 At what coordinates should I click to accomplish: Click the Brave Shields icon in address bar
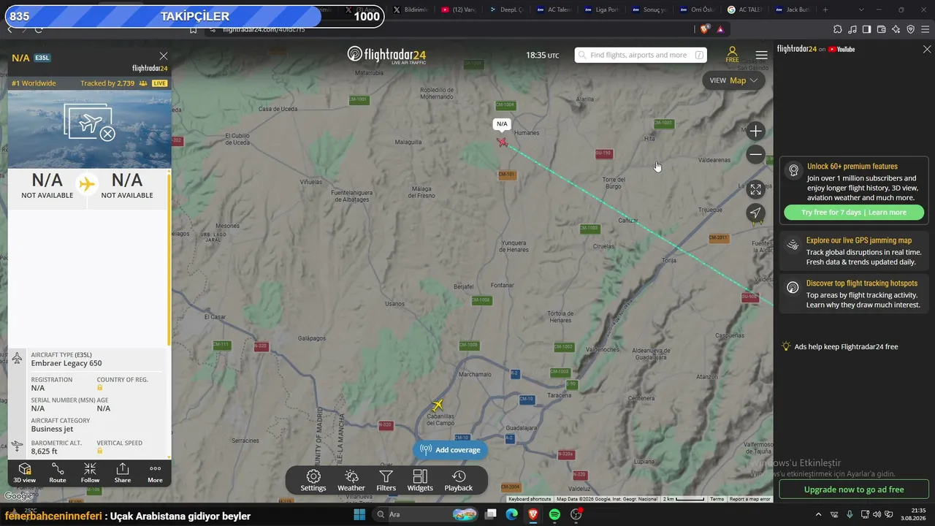[x=705, y=29]
